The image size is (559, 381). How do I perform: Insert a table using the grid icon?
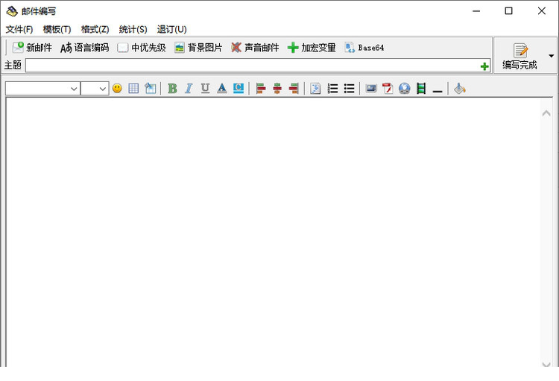133,88
